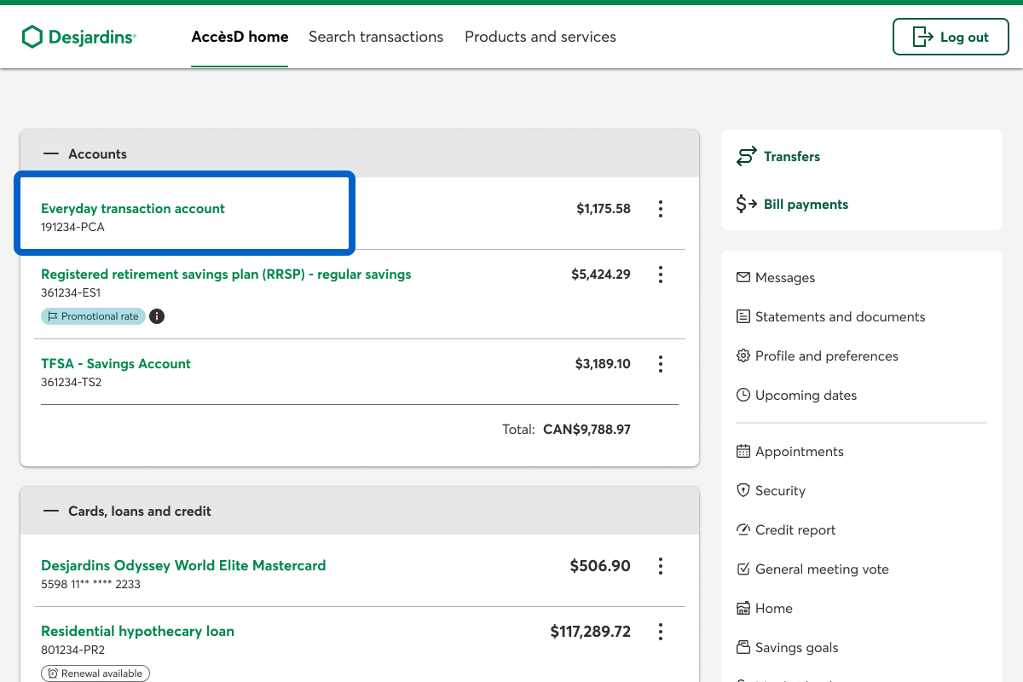This screenshot has width=1023, height=682.
Task: Click the Appointments calendar icon
Action: (x=743, y=451)
